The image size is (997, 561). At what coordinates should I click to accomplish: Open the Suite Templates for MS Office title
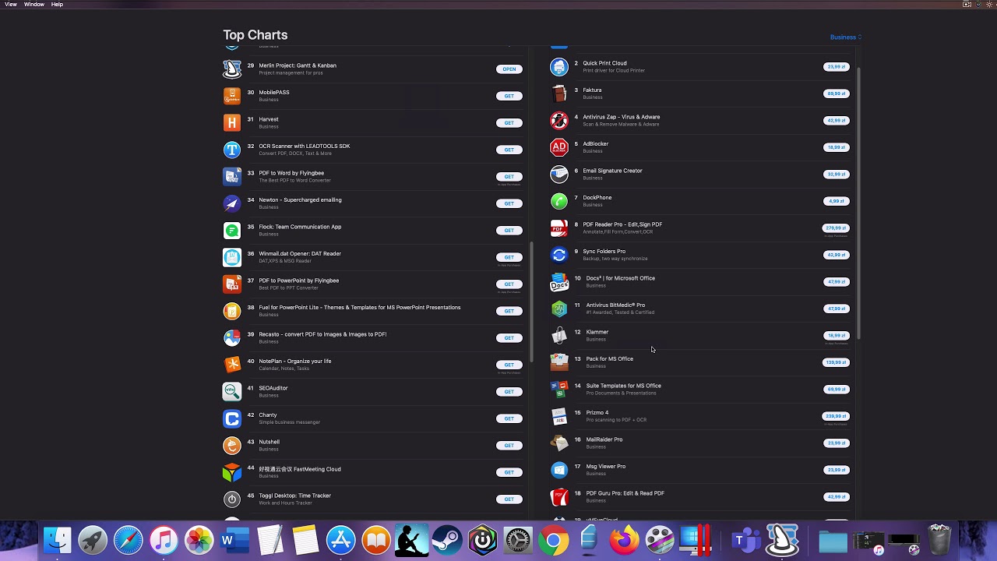coord(623,386)
